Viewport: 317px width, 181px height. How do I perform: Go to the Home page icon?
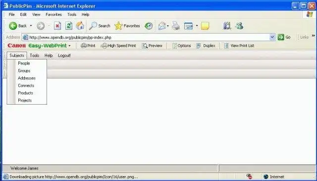pyautogui.click(x=80, y=26)
